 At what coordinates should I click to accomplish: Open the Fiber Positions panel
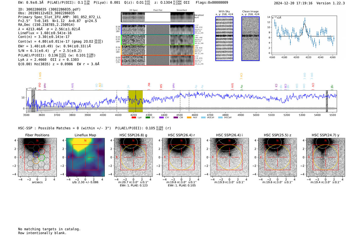click(37, 157)
